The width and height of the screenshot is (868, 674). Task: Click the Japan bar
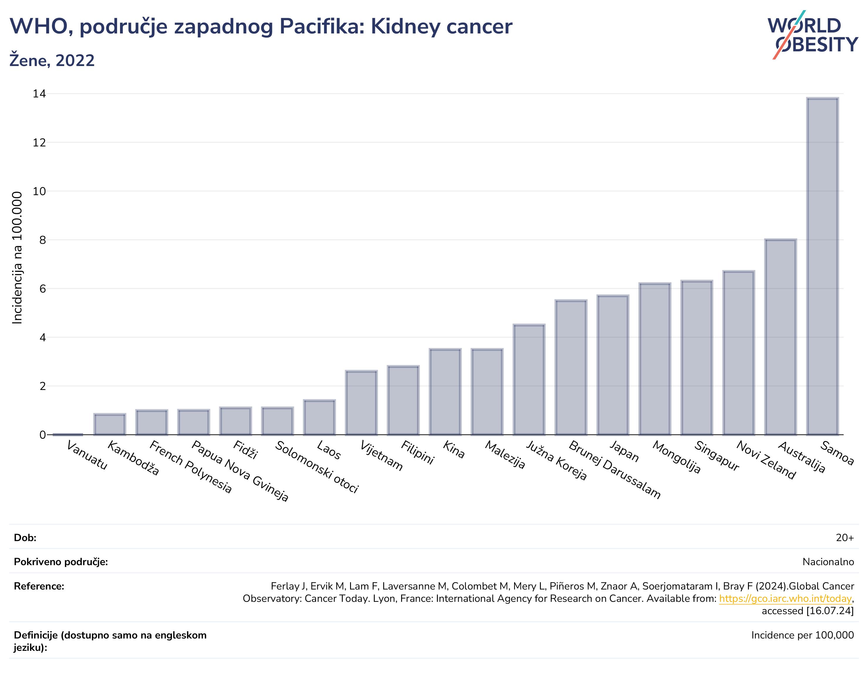tap(613, 365)
